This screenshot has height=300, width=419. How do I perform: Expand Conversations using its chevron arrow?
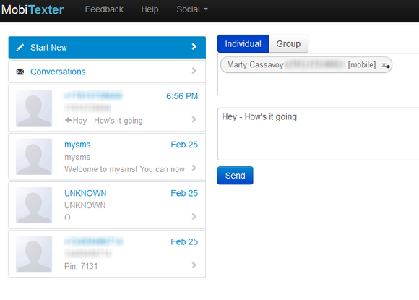pos(194,71)
